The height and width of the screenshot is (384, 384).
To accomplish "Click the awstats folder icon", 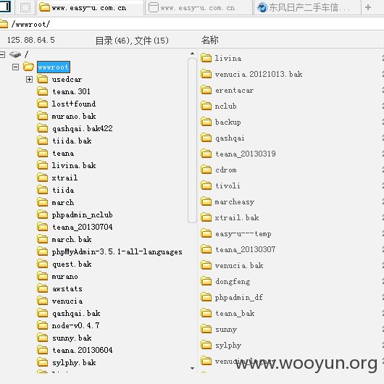I will coord(43,288).
